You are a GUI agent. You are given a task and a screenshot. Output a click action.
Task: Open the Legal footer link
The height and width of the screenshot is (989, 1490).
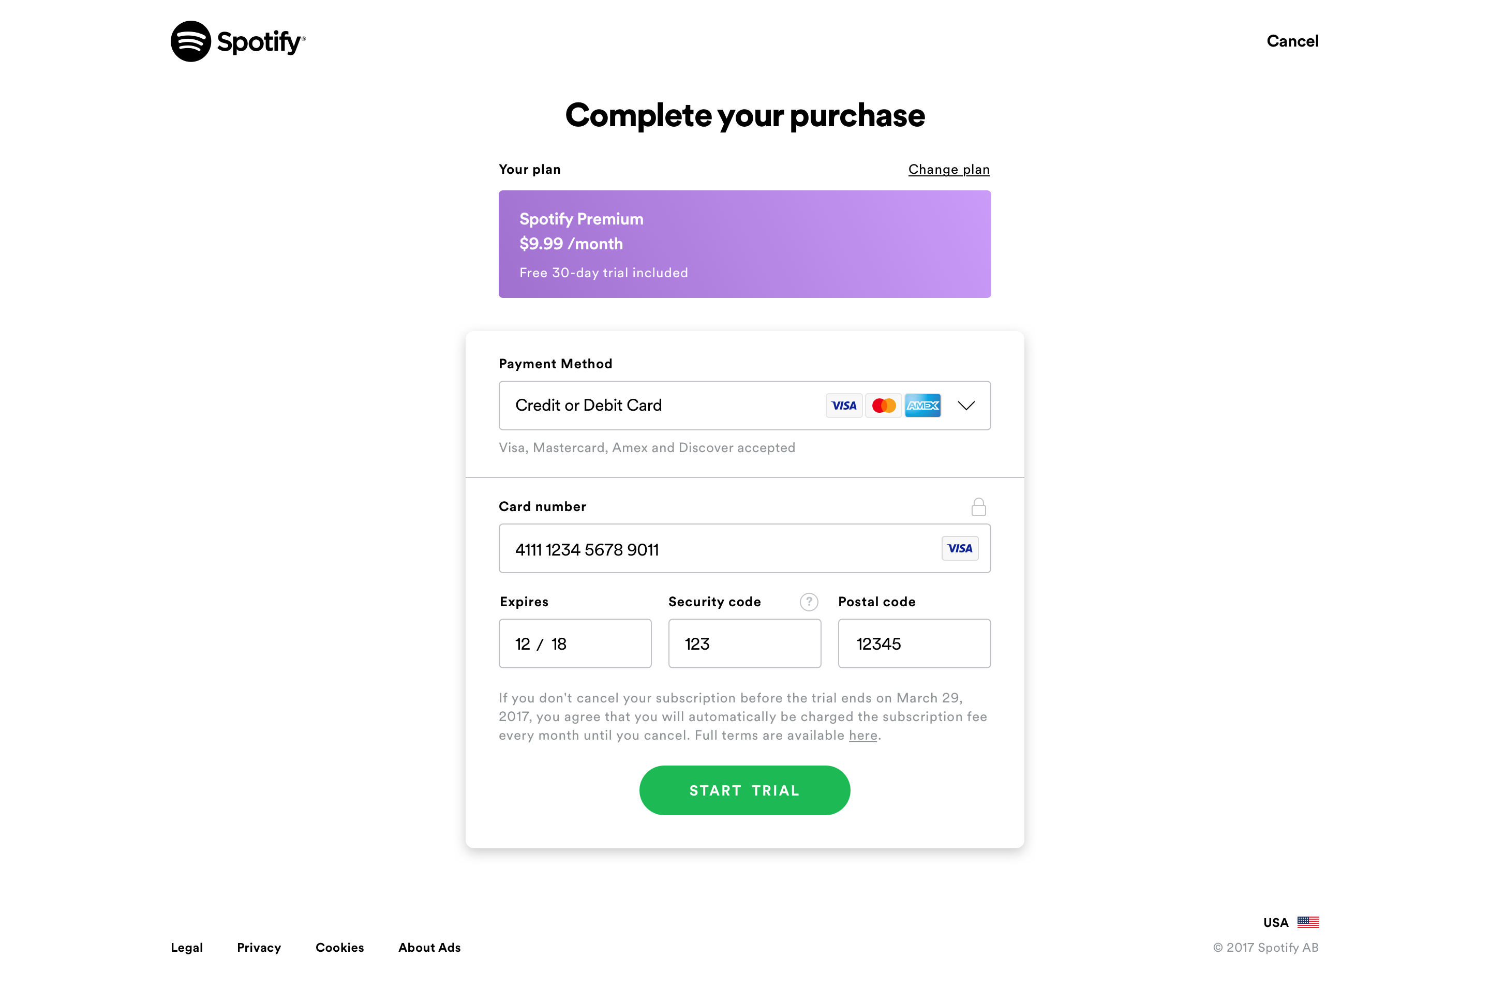tap(187, 948)
